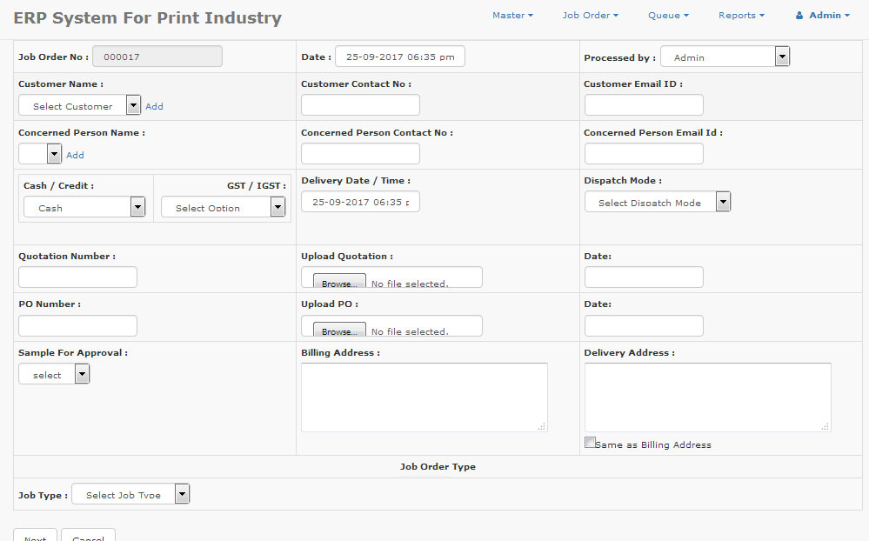Click Add link next to Select Customer

(x=154, y=106)
